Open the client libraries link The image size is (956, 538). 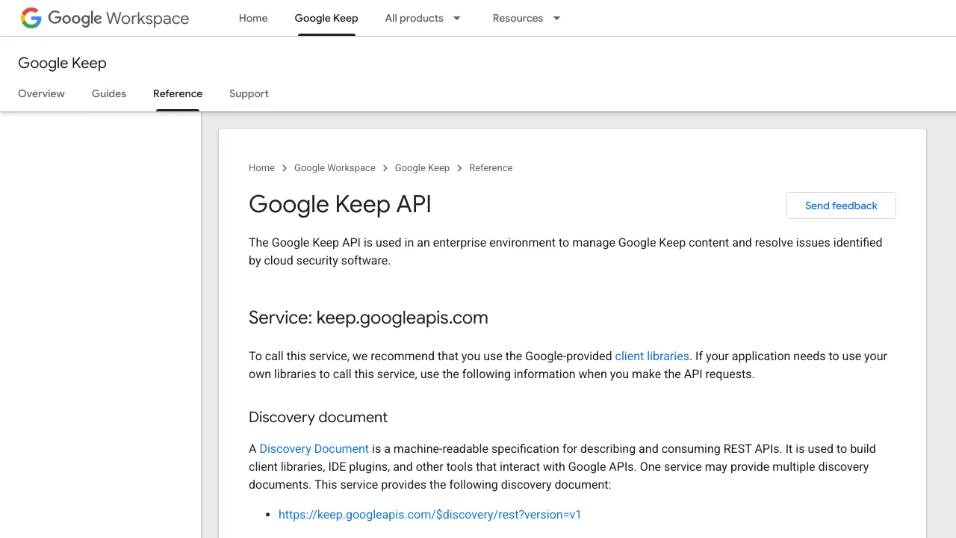tap(652, 356)
